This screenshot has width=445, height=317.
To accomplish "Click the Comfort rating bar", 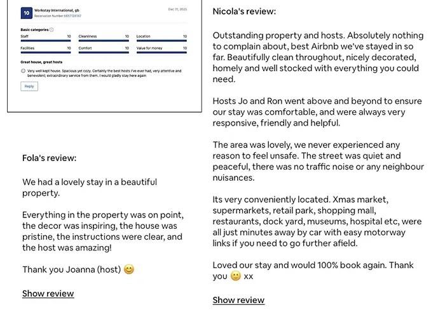I will point(104,52).
